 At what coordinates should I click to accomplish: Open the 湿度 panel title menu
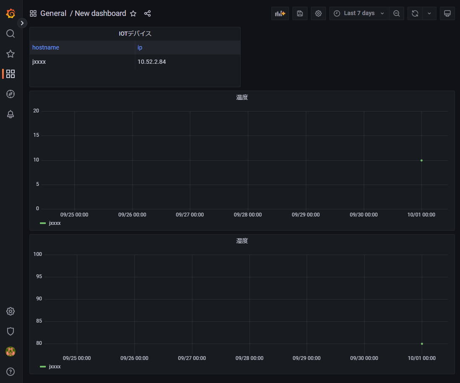coord(242,241)
